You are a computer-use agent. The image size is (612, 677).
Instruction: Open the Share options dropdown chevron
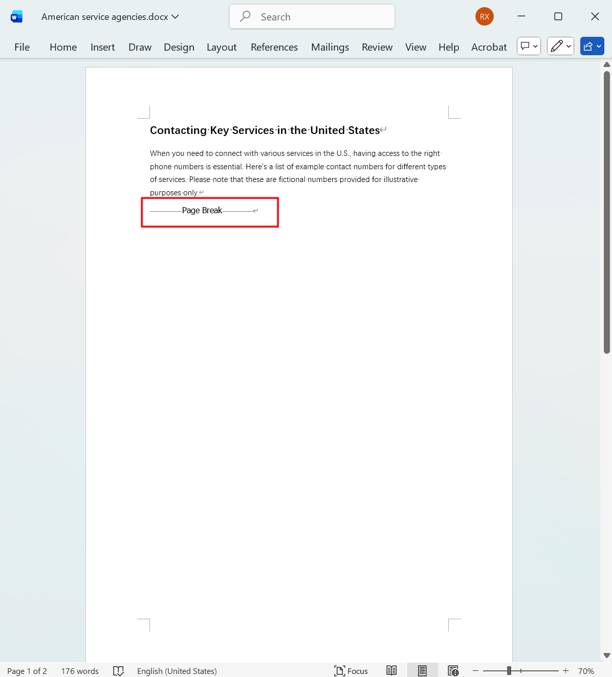(598, 46)
